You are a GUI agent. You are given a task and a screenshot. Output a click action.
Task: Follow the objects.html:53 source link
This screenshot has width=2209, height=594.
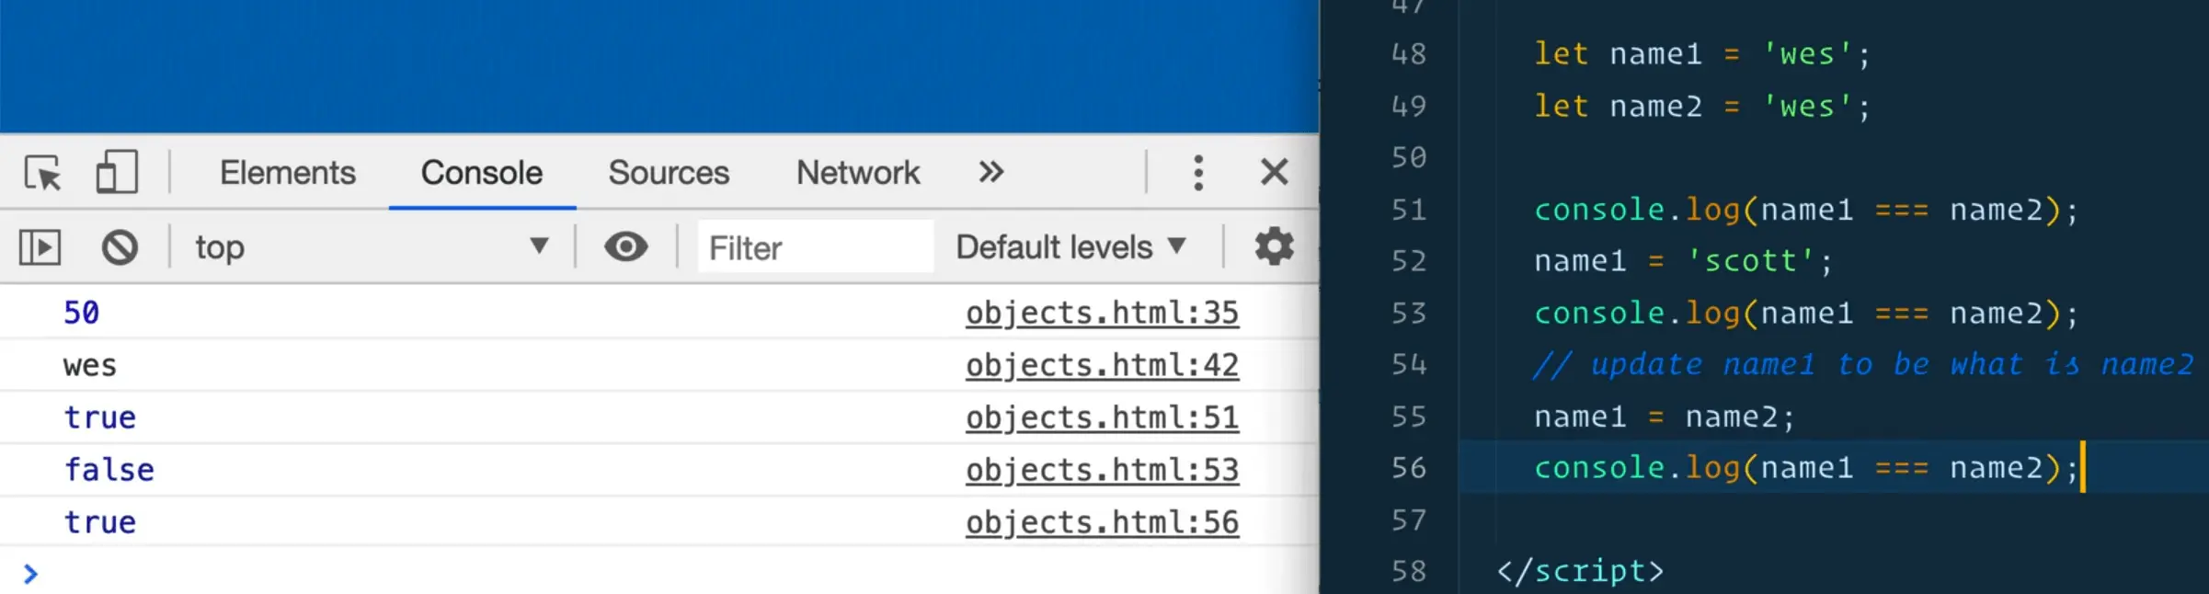1102,471
